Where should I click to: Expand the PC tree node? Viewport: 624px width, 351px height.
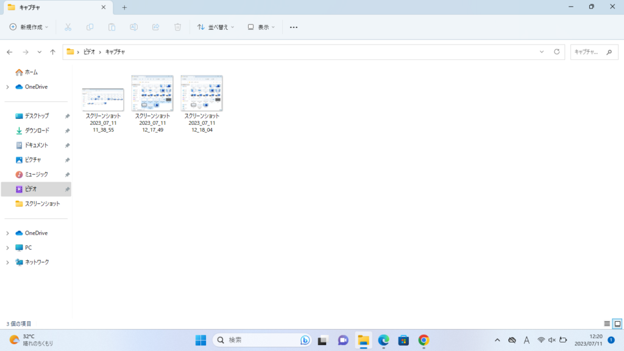7,247
